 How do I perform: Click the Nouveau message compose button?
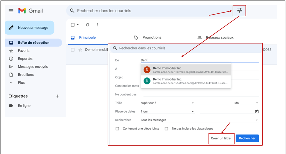[29, 28]
